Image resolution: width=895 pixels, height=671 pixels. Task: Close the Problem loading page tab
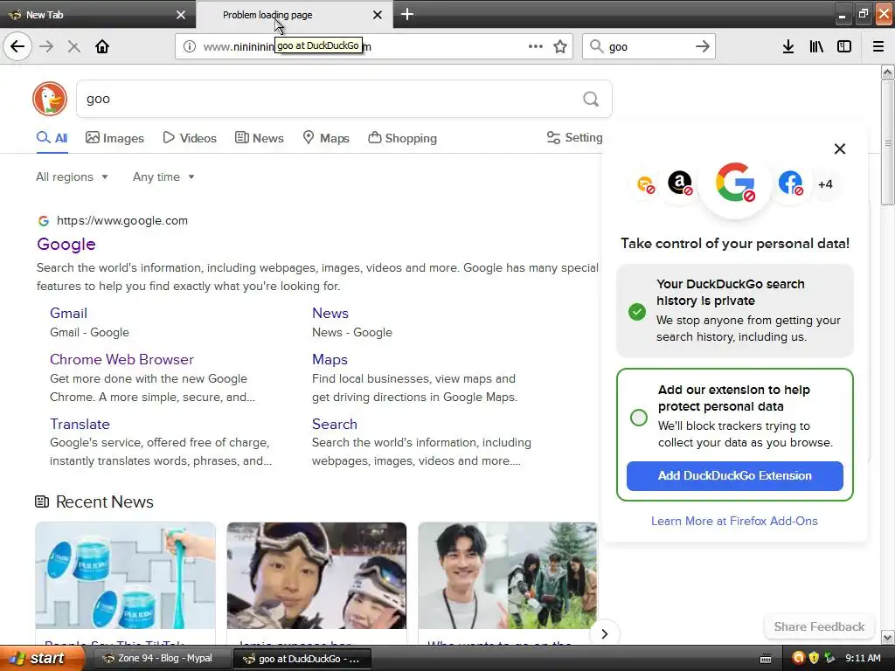tap(378, 15)
